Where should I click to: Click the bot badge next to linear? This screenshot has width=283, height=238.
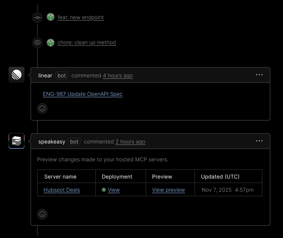[61, 75]
